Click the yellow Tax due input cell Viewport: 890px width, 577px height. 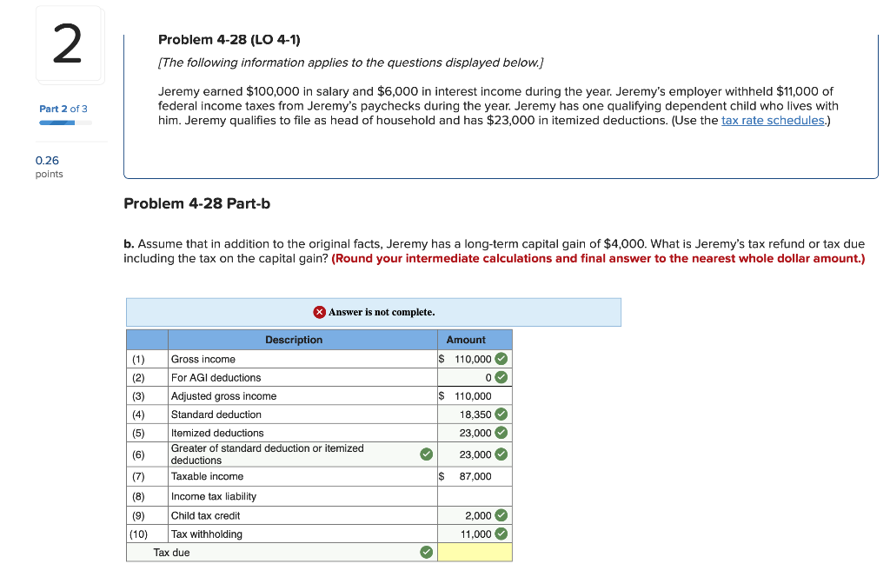click(x=475, y=551)
